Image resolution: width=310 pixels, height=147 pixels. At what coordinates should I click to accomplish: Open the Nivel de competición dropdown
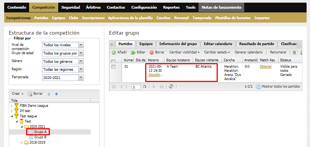81,45
